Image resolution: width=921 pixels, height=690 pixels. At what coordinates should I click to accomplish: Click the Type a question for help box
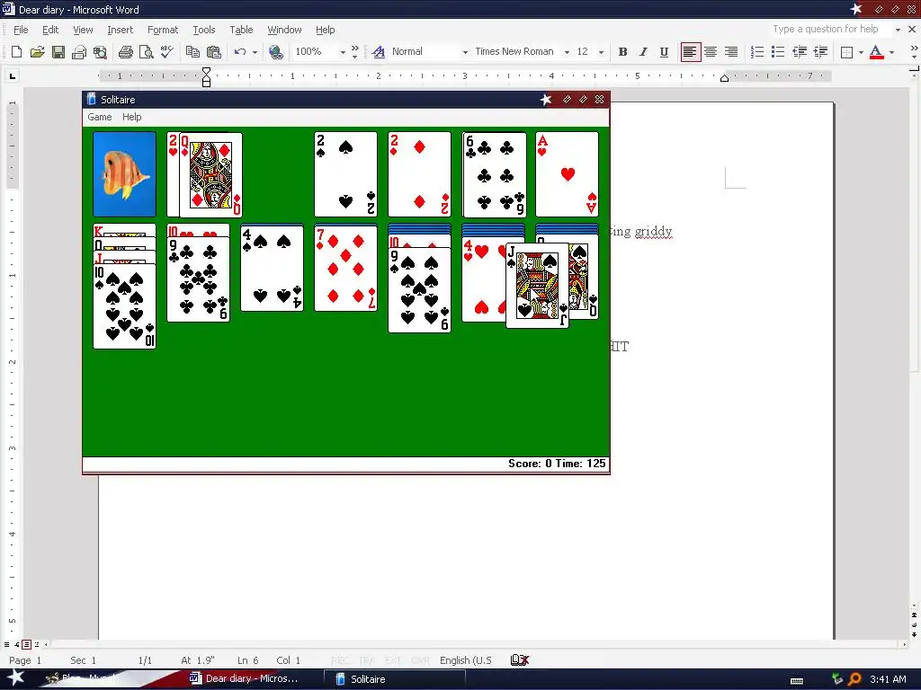pos(830,30)
